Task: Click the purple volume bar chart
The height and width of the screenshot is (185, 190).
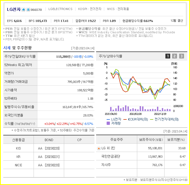Action: click(140, 108)
